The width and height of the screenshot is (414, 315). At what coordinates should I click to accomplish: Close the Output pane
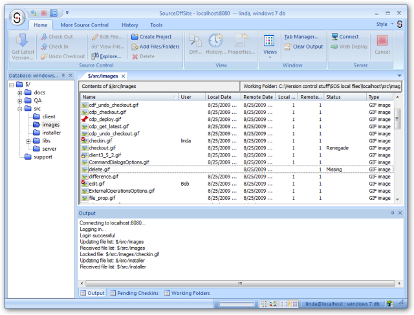pyautogui.click(x=400, y=213)
